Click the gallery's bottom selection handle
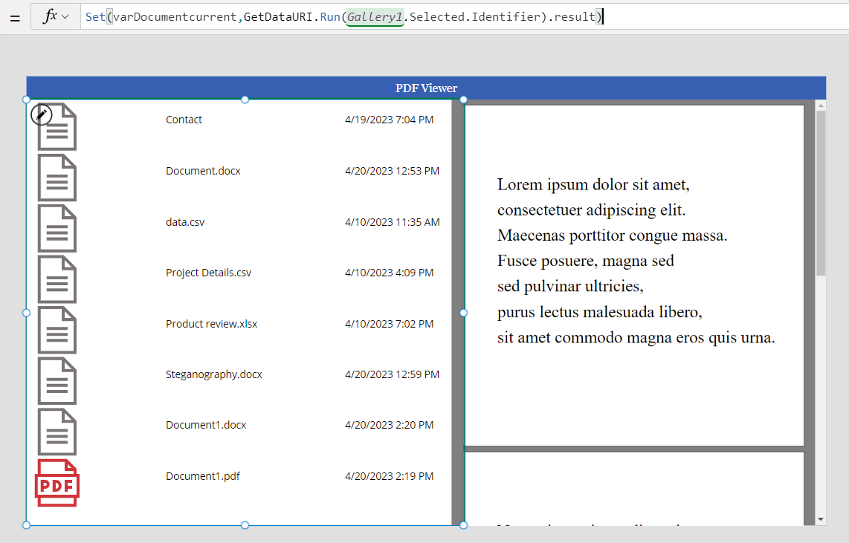 coord(245,525)
